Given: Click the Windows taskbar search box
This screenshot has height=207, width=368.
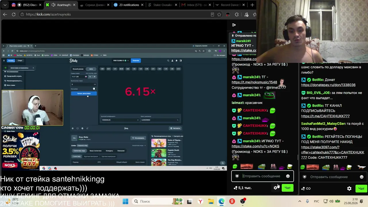Looking at the screenshot, I should pyautogui.click(x=158, y=201).
